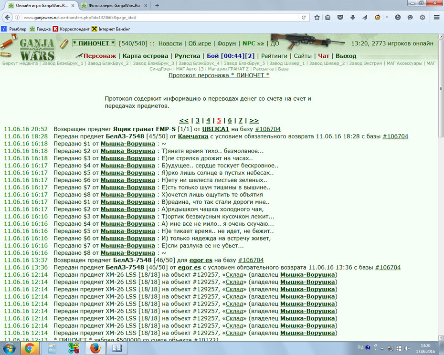Open Камчатка player profile link
Viewport: 444px width, 355px height.
click(193, 136)
